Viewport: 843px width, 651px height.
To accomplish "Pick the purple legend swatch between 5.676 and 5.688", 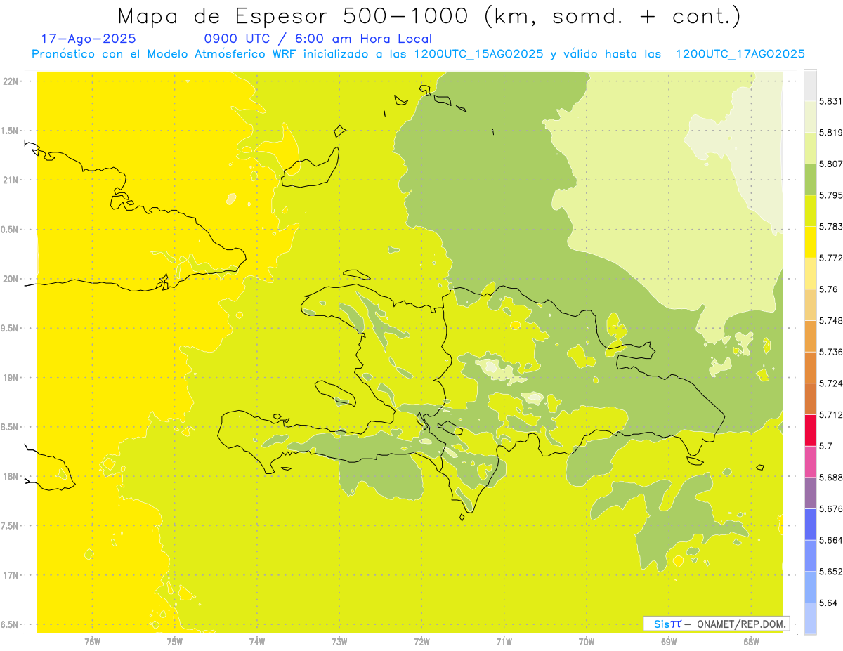I will pos(810,492).
